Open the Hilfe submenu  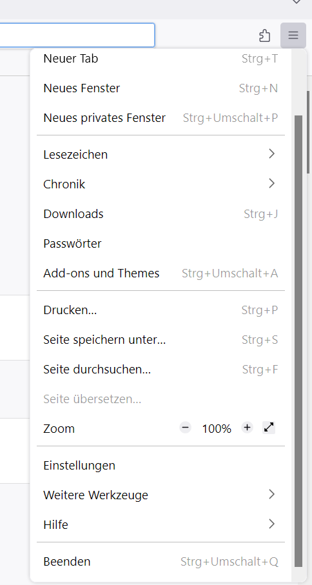[x=161, y=524]
